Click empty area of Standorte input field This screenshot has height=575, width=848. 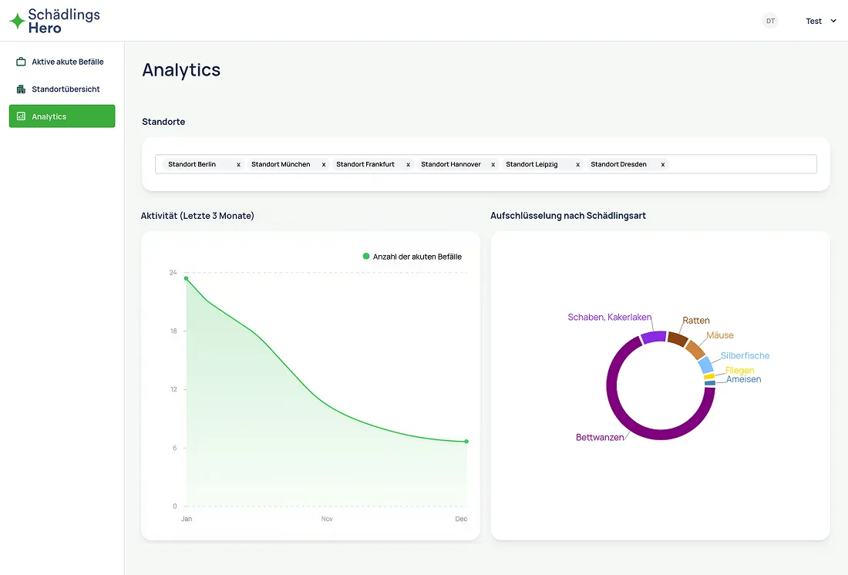pos(741,164)
